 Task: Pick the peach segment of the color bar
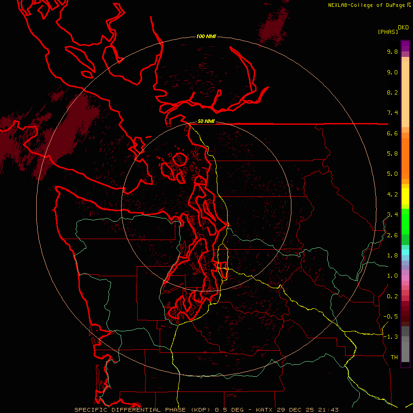click(x=405, y=92)
